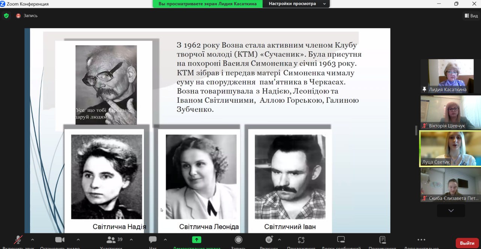Click the photo of Світличний Іван

pyautogui.click(x=290, y=177)
